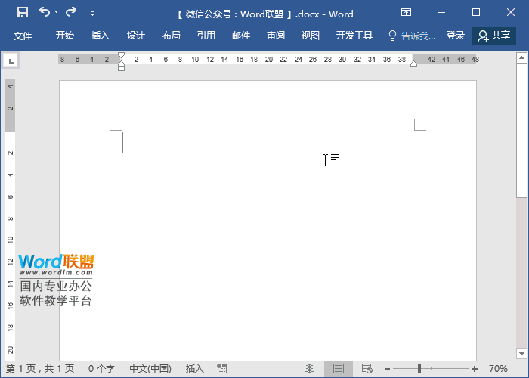Switch to Read Mode view
Viewport: 529px width, 378px height.
(309, 369)
